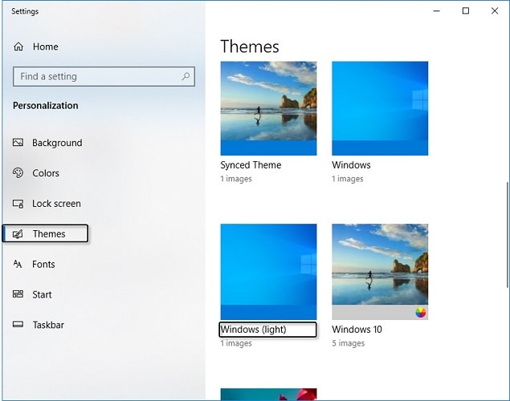Select the Windows 10 theme thumbnail
The image size is (510, 401).
tap(380, 272)
